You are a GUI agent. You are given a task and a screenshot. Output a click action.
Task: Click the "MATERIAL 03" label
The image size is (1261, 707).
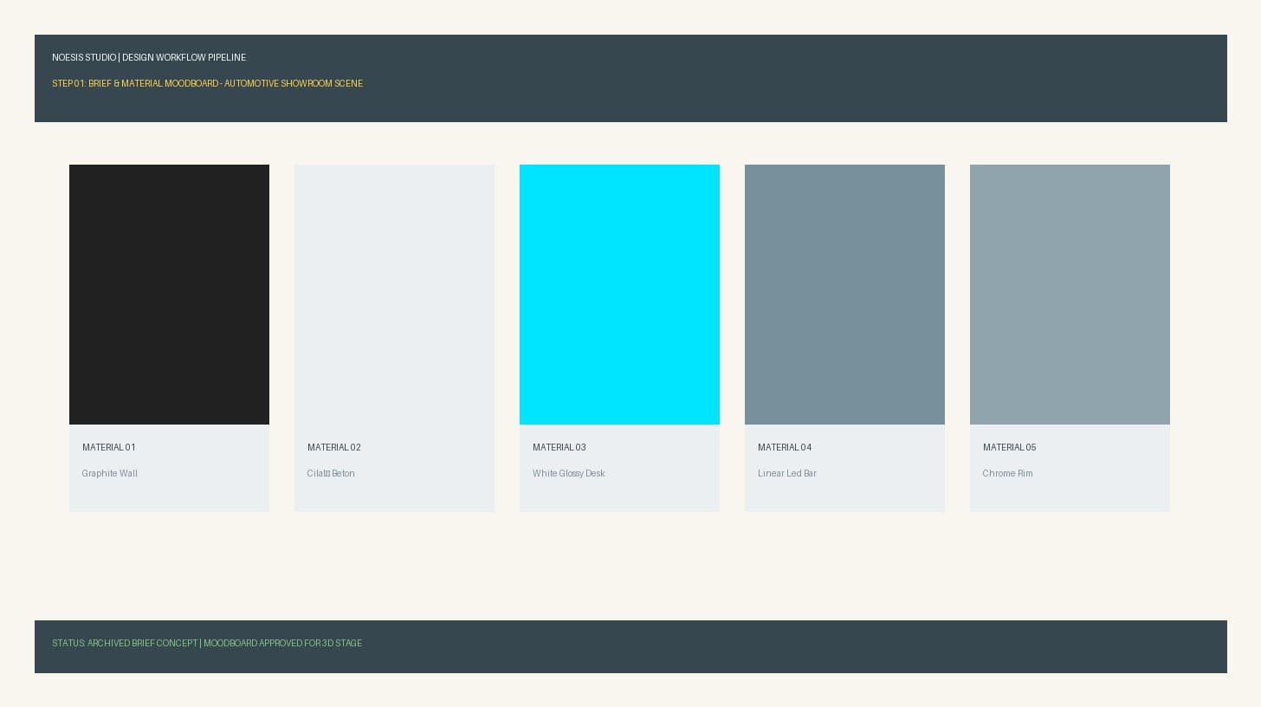559,447
